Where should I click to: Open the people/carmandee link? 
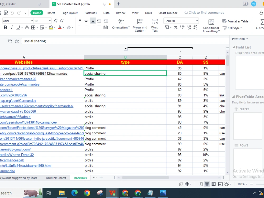click(x=20, y=84)
